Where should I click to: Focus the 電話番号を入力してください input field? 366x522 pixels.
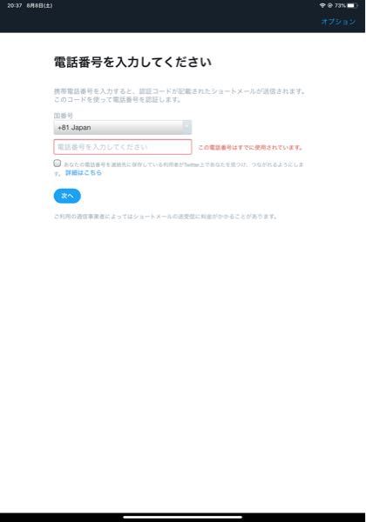click(123, 147)
